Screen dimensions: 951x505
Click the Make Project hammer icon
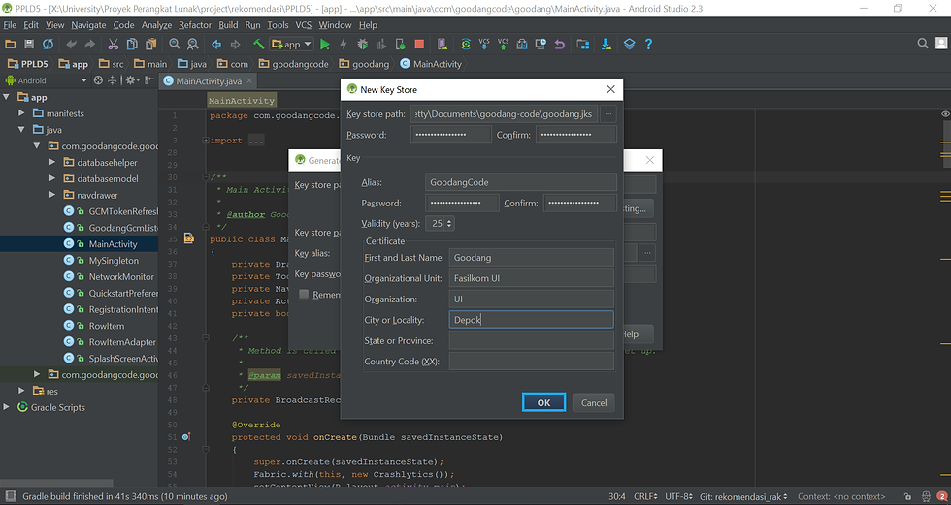(x=259, y=45)
